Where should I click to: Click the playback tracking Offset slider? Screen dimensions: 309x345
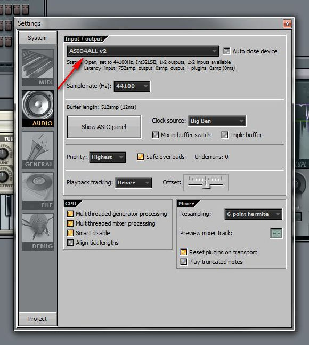206,183
